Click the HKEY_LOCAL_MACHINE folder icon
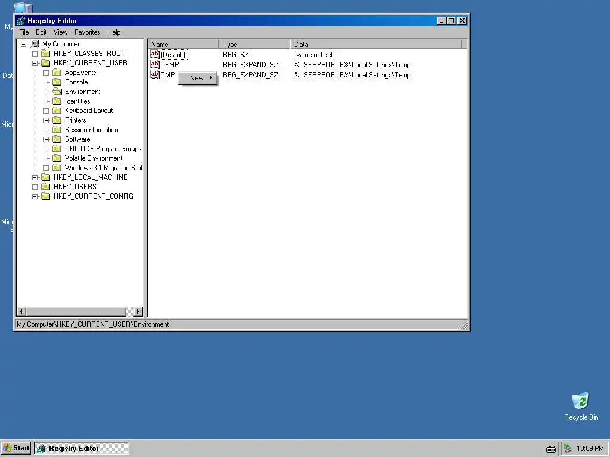610x457 pixels. [45, 177]
